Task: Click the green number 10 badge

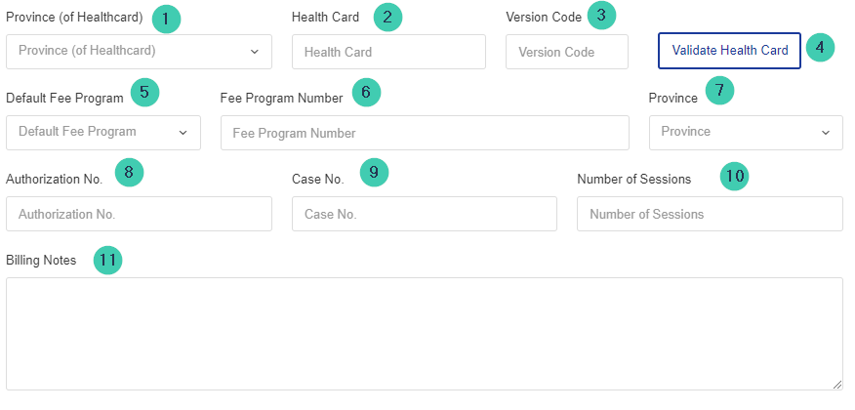Action: (735, 176)
